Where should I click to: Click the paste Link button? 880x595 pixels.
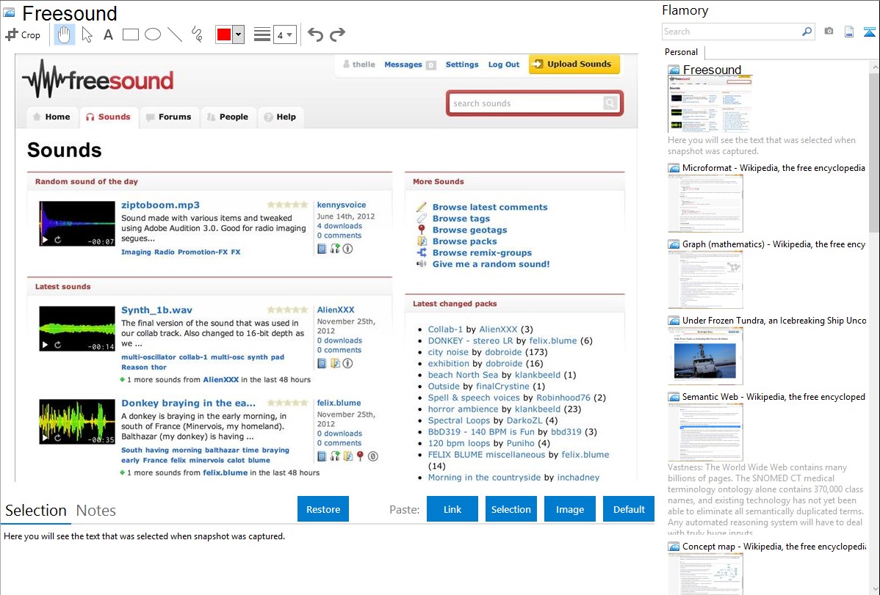click(452, 509)
